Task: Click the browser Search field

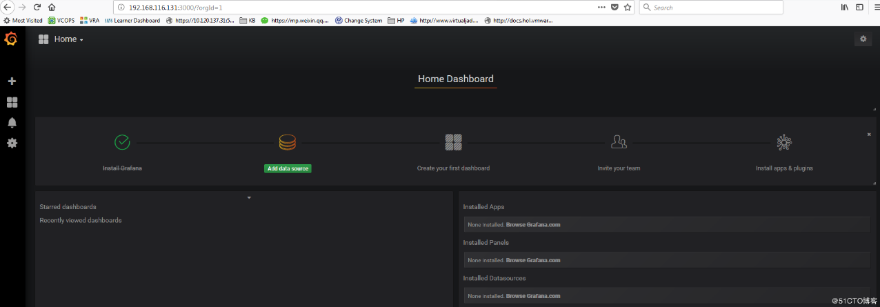Action: pyautogui.click(x=711, y=7)
